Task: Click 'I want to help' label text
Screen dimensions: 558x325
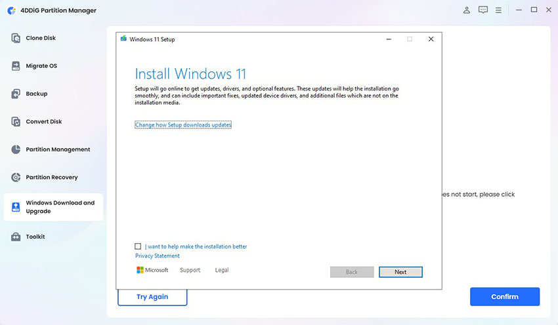Action: pyautogui.click(x=196, y=246)
